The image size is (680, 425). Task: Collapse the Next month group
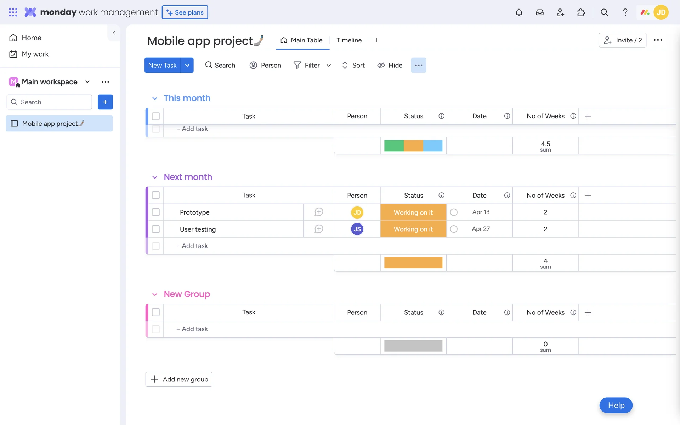click(x=155, y=177)
